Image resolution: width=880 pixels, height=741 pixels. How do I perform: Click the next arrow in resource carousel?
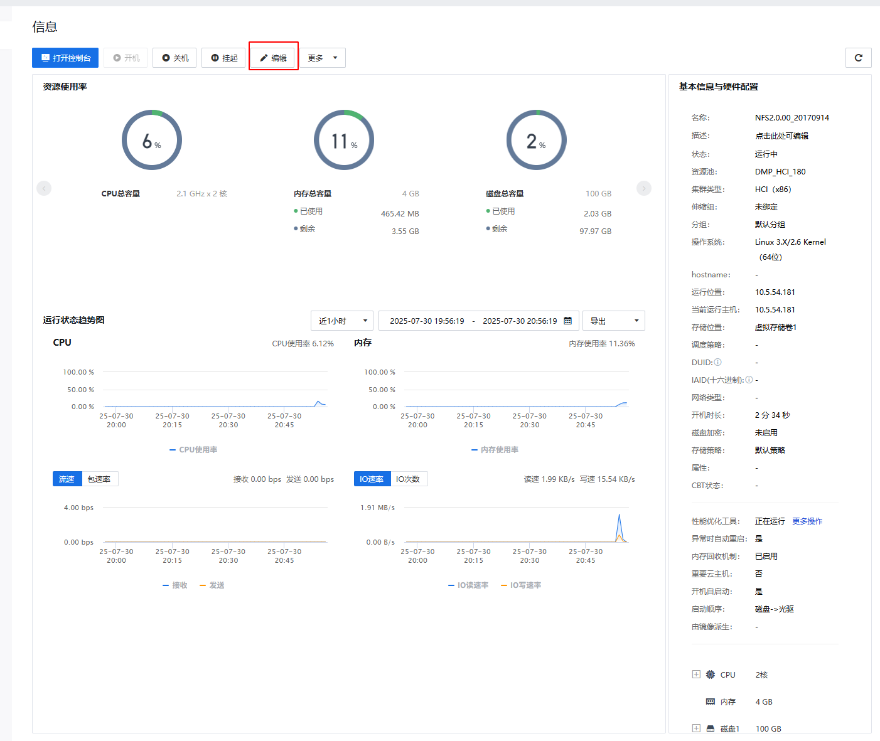[644, 188]
